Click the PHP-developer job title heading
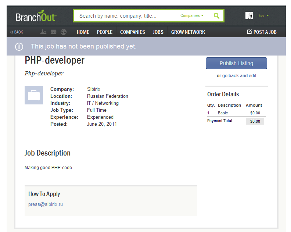The image size is (291, 232). pyautogui.click(x=54, y=60)
